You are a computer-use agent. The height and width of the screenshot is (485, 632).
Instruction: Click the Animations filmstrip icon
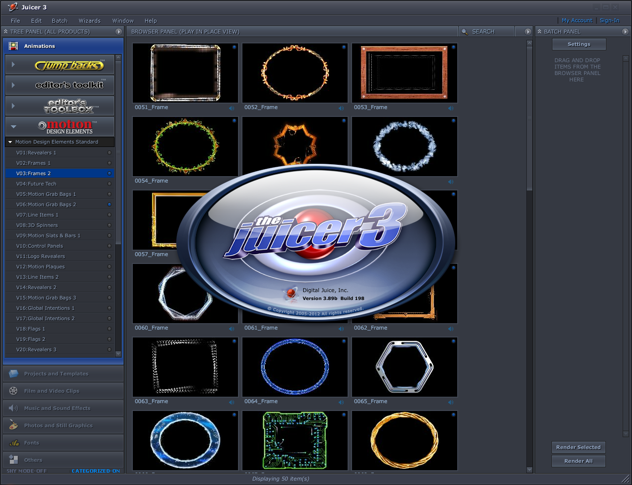(x=14, y=46)
